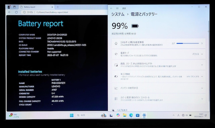Open the browser tab actions icon

14,7
